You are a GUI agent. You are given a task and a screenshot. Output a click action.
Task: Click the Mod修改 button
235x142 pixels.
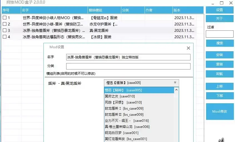point(219,112)
